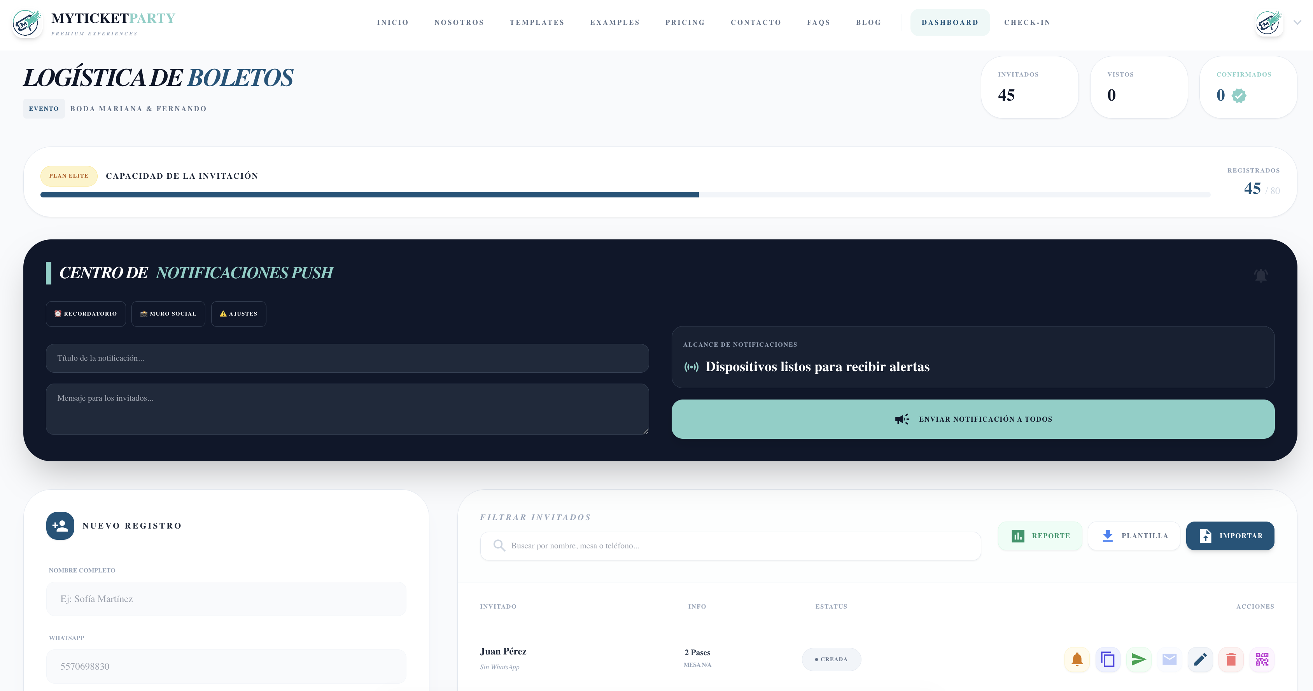Click the bell icon for Juan Pérez

tap(1077, 660)
